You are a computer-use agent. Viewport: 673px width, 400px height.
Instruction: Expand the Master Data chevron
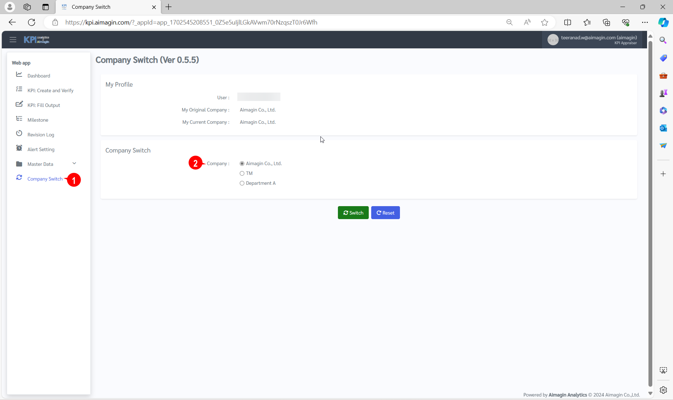pos(74,163)
